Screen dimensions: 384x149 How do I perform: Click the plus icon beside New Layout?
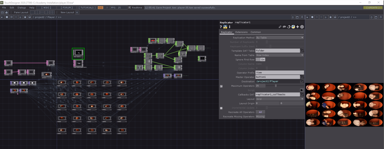coord(77,12)
